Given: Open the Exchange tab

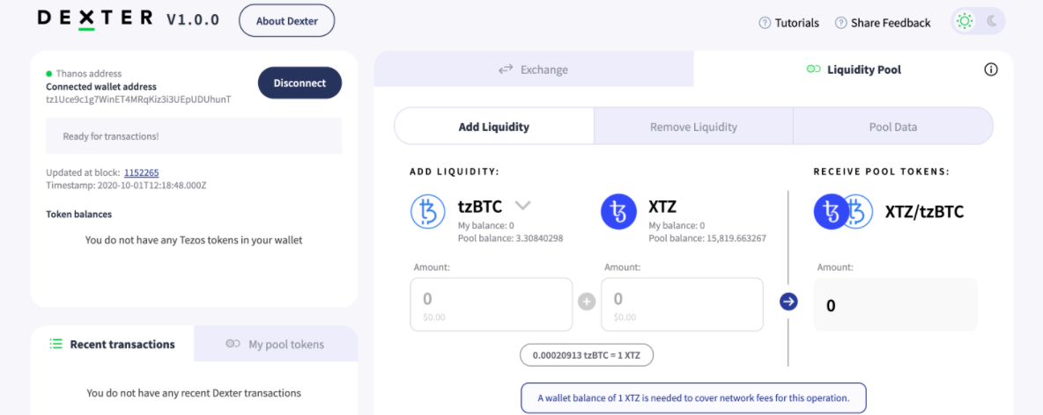Looking at the screenshot, I should [534, 69].
